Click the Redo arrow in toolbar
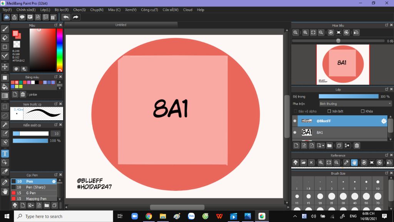The image size is (394, 222). 75,17
